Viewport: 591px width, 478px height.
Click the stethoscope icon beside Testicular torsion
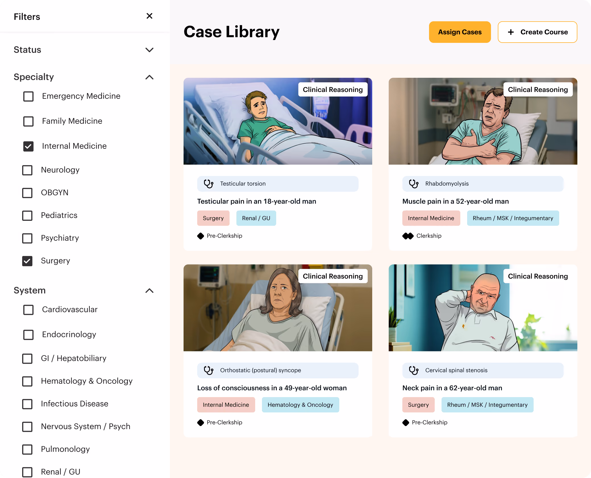pos(209,184)
